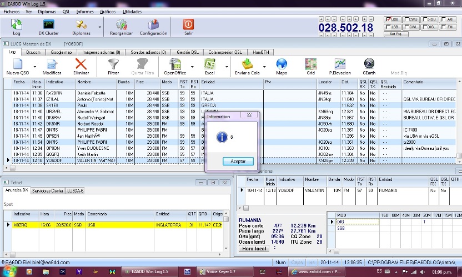This screenshot has width=462, height=277.
Task: Uncheck the USB mode checkbox
Action: point(388,19)
